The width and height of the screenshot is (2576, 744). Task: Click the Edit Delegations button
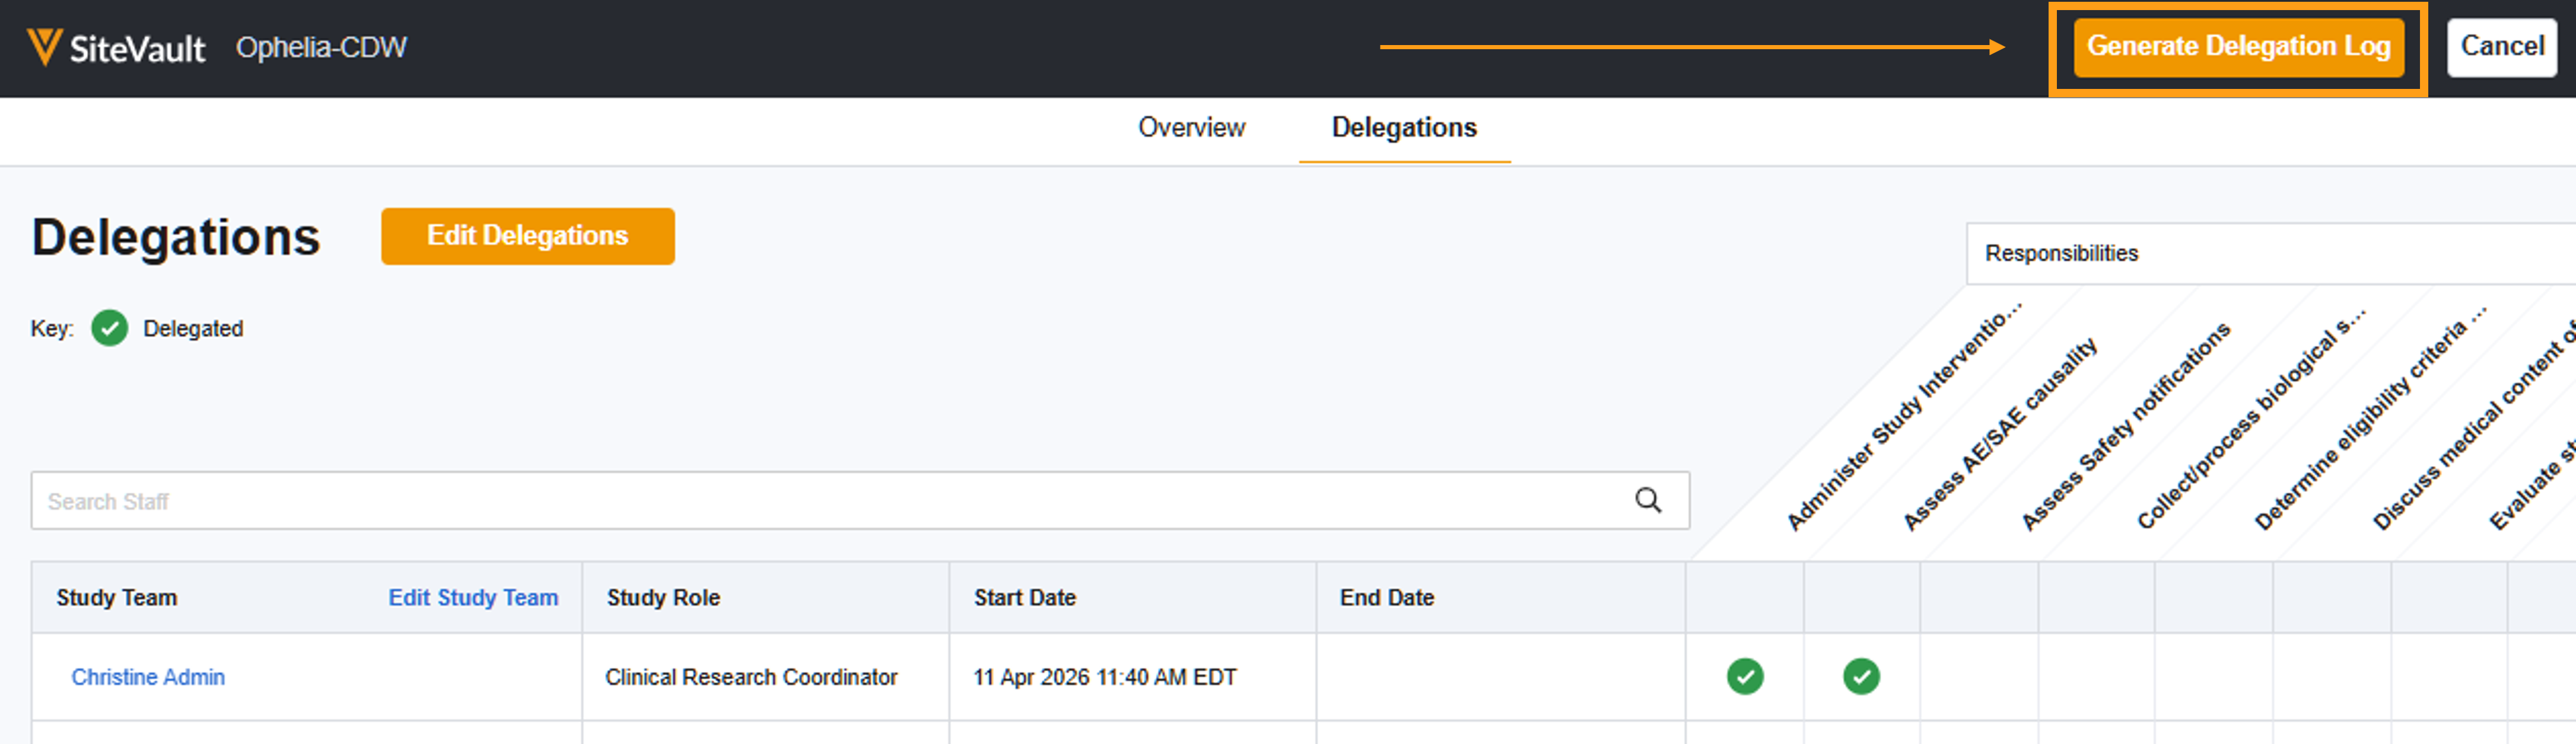(527, 236)
